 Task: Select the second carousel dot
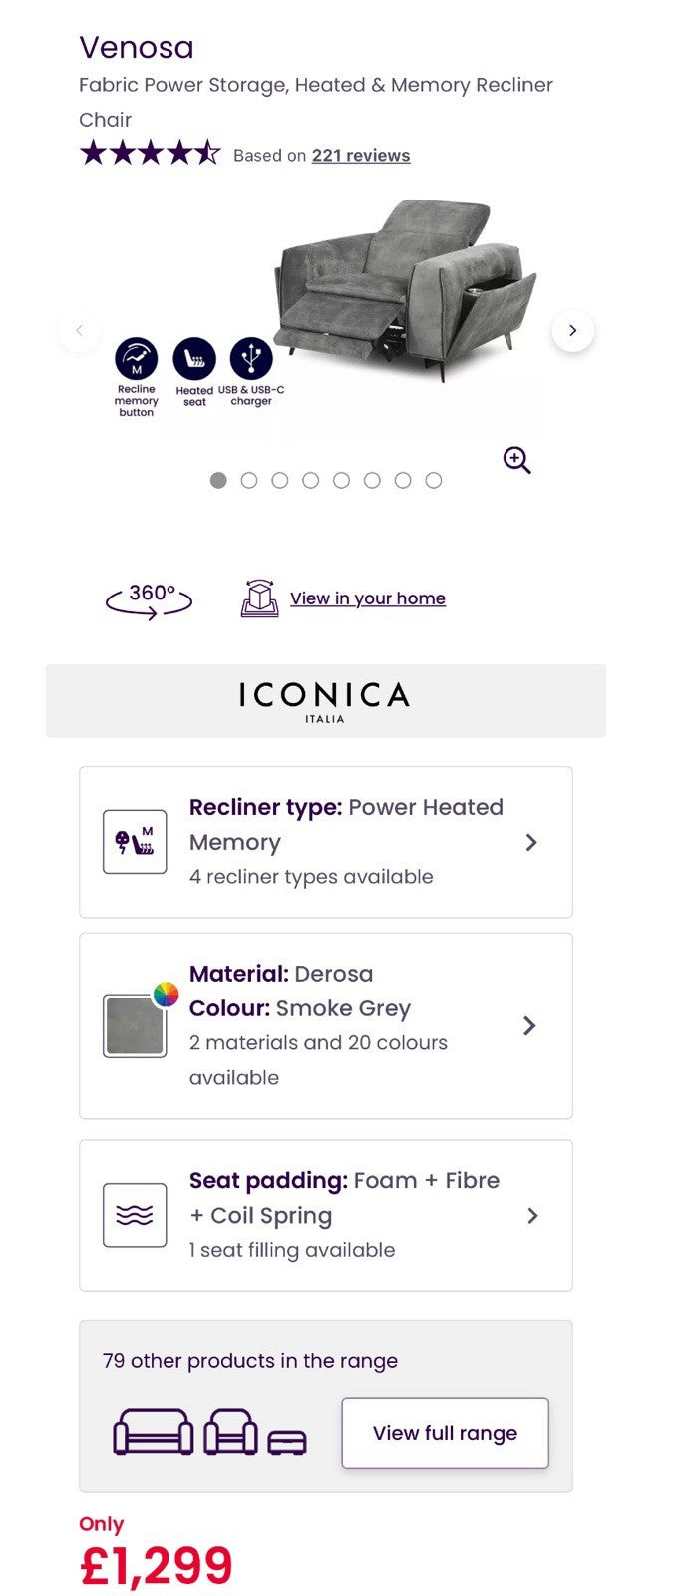[x=249, y=481]
